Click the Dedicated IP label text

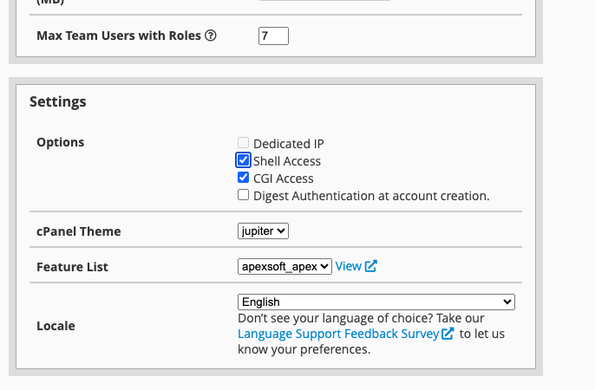click(x=289, y=144)
